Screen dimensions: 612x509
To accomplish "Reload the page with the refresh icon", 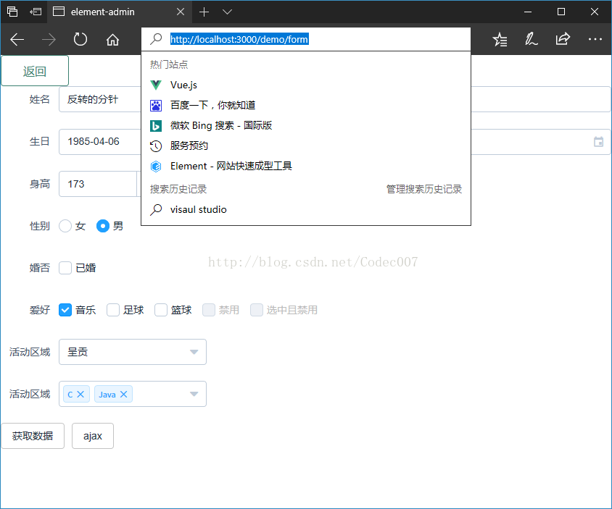I will click(80, 39).
